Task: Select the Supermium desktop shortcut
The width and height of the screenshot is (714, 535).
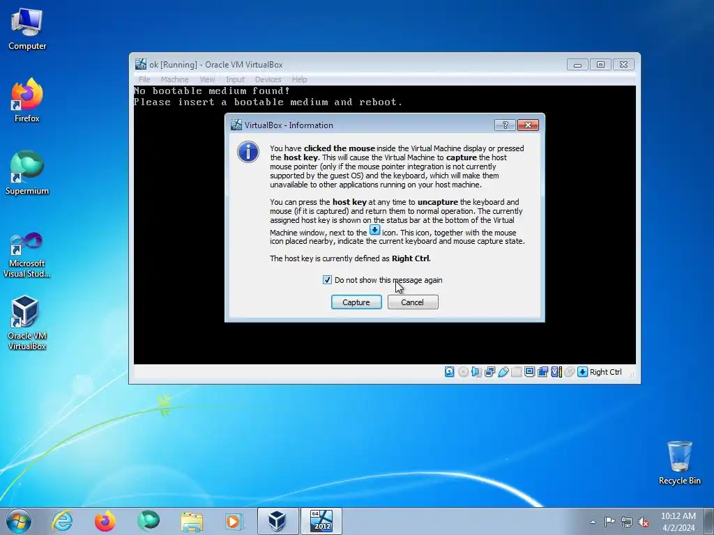Action: pos(27,173)
